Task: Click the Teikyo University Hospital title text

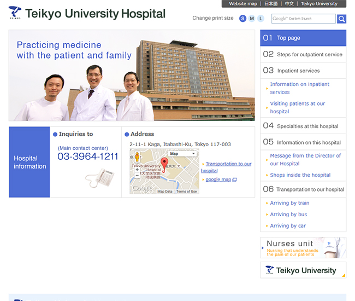Action: pyautogui.click(x=96, y=13)
